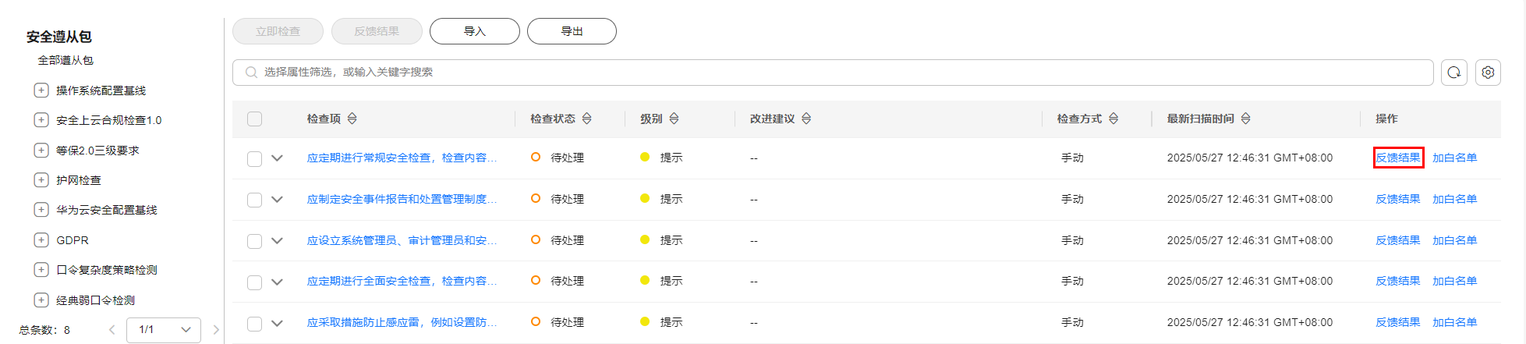The height and width of the screenshot is (344, 1526).
Task: Sort by 最新扫描时间 column icon
Action: click(1246, 119)
